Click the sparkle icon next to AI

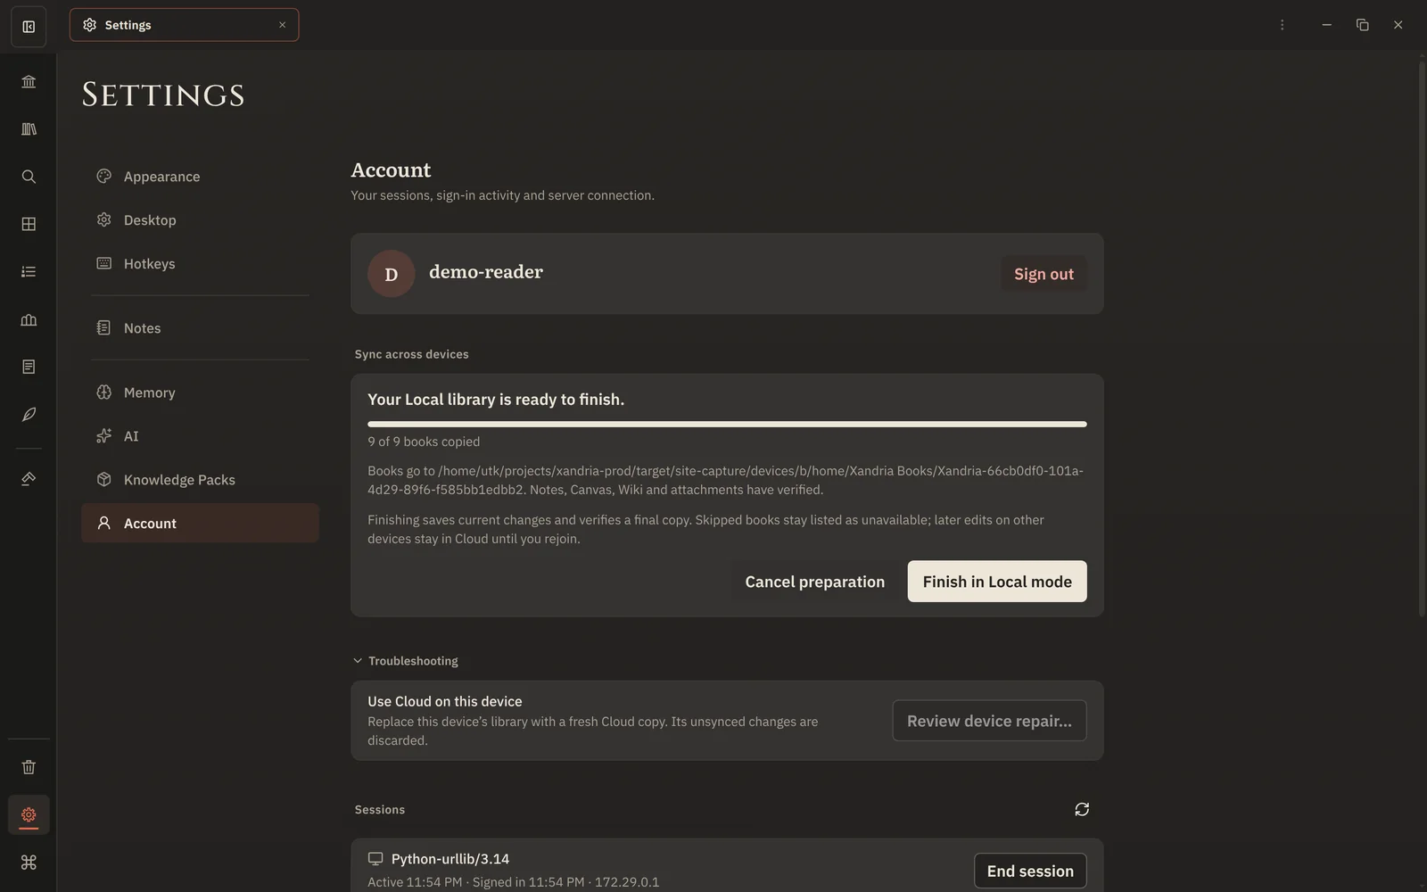pos(104,435)
